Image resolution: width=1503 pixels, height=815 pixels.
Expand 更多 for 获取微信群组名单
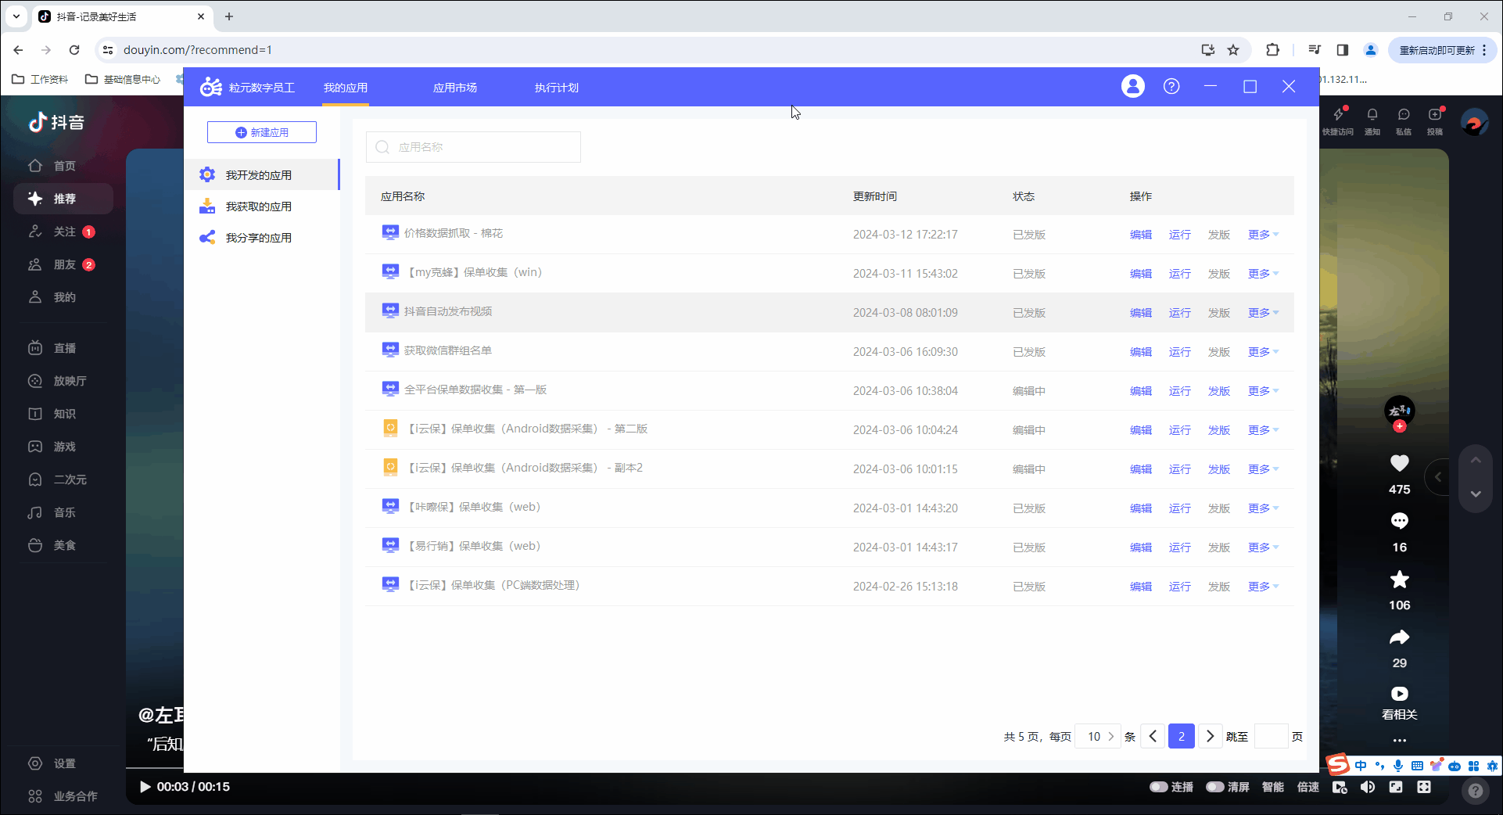pos(1263,352)
